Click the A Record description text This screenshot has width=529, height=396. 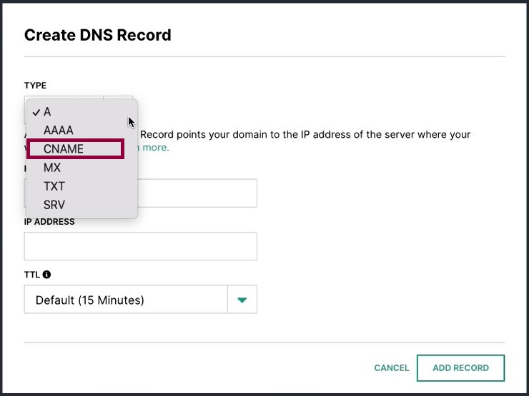point(305,135)
